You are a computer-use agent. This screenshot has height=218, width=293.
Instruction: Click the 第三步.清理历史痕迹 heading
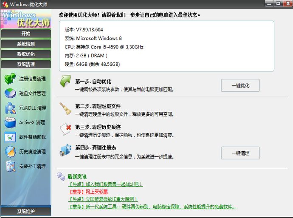tap(98, 127)
